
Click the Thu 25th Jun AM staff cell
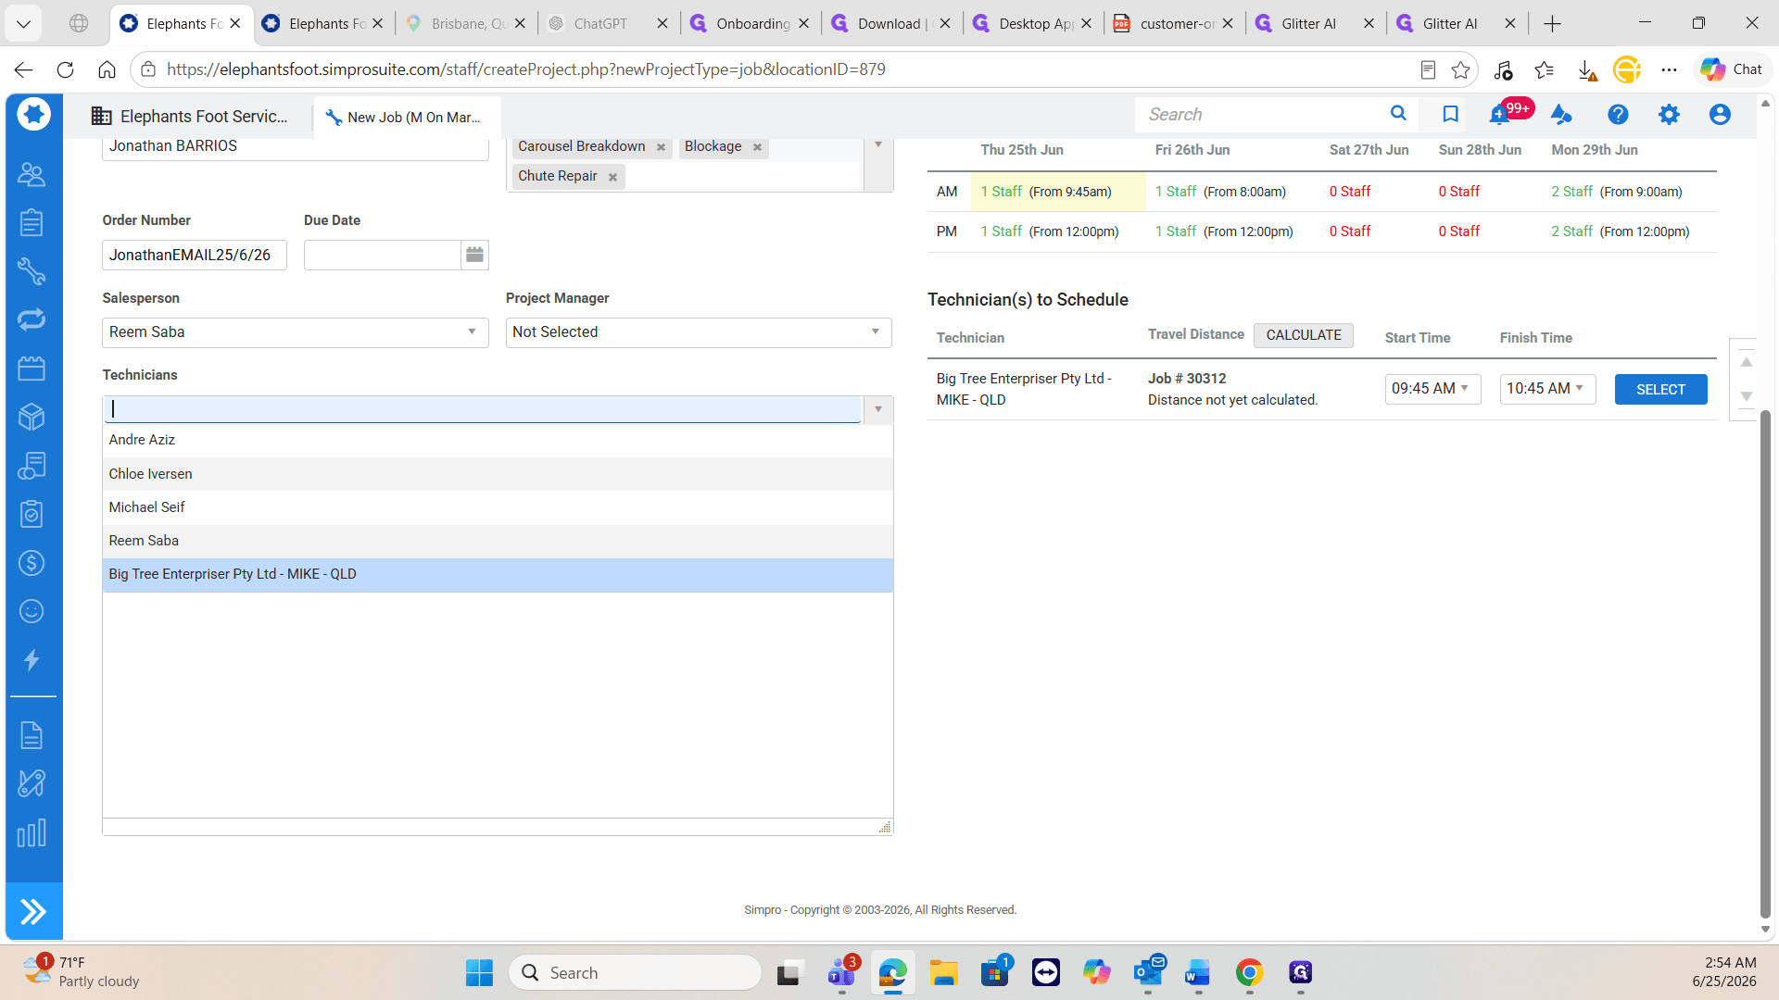[x=1057, y=192]
